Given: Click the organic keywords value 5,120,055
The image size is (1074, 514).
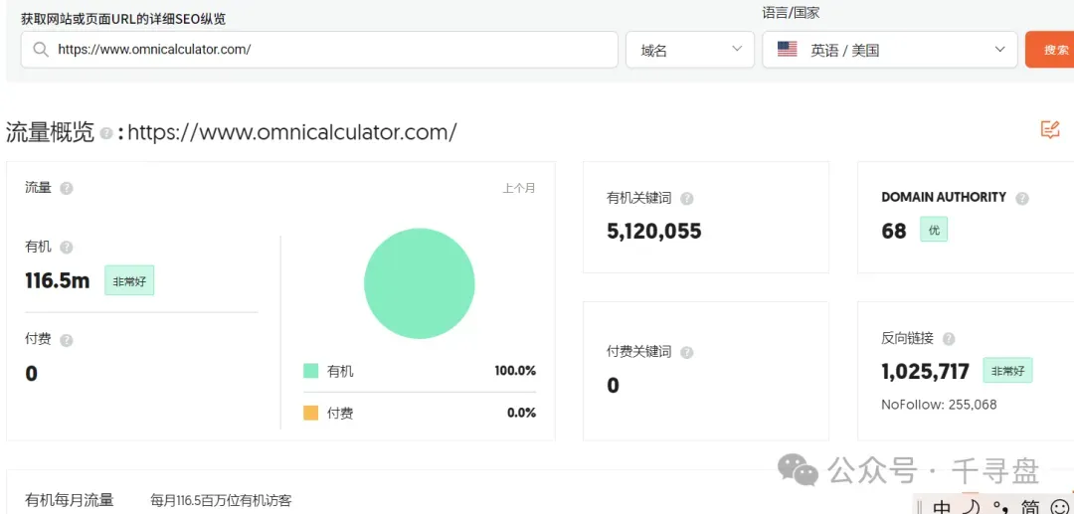Looking at the screenshot, I should click(x=654, y=231).
